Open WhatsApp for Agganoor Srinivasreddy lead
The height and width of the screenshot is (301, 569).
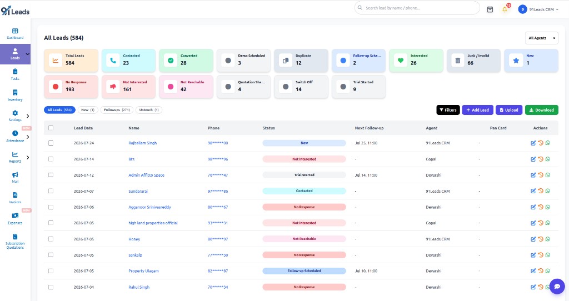click(x=547, y=207)
